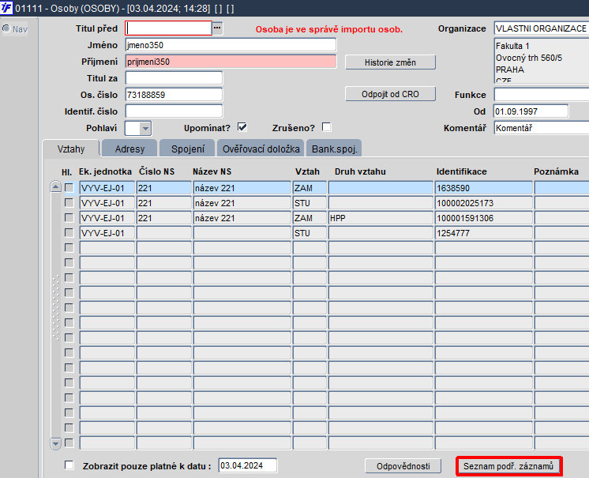Enable the Zrušeno? checkbox
This screenshot has height=478, width=589.
[x=326, y=127]
